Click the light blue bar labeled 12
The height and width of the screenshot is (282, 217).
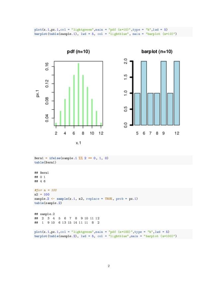click(x=177, y=93)
